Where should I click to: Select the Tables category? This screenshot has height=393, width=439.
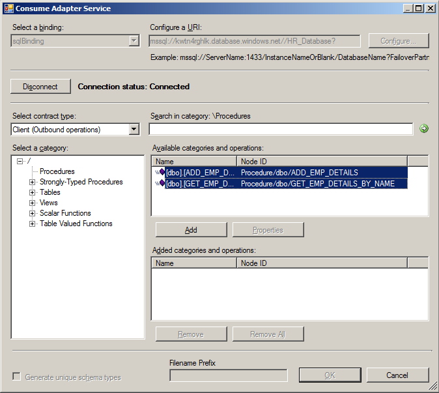pos(50,192)
